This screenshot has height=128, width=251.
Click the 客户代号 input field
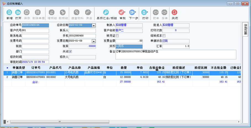tap(35, 31)
